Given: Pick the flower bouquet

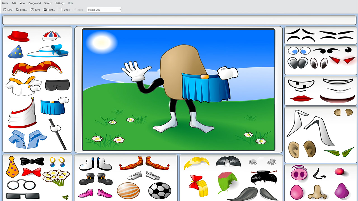Looking at the screenshot, I should 56,178.
